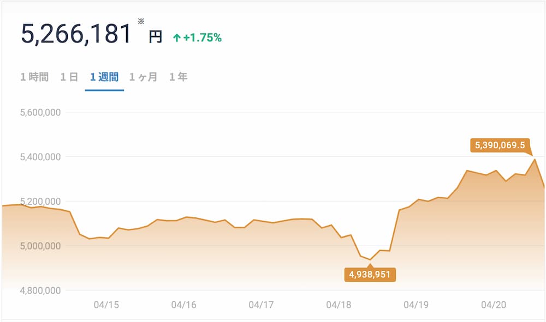
Task: Click the 5,600,000 y-axis label
Action: tap(40, 112)
